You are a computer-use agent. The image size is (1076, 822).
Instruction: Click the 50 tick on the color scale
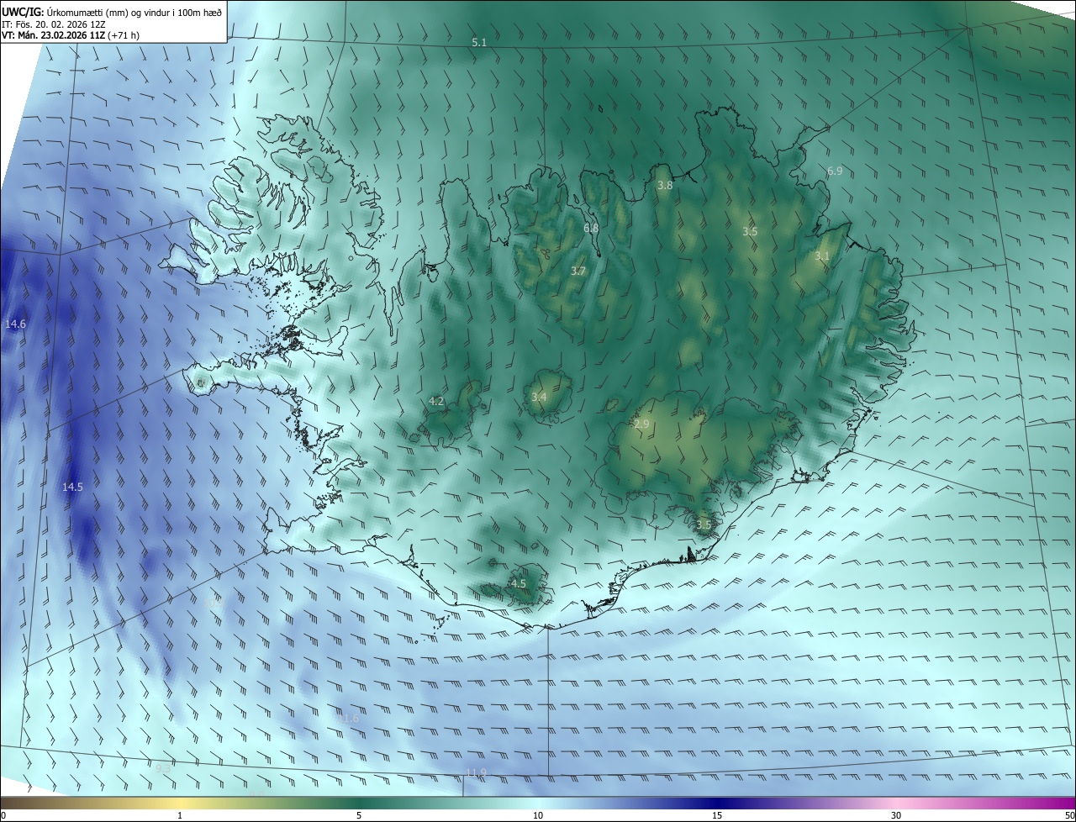coord(1069,815)
